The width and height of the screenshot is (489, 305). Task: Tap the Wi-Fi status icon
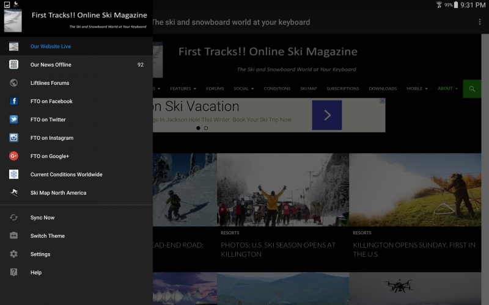(x=439, y=5)
